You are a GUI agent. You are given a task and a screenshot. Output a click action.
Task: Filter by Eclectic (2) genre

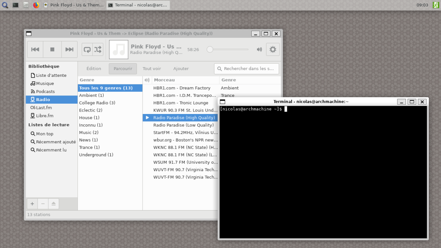point(110,110)
